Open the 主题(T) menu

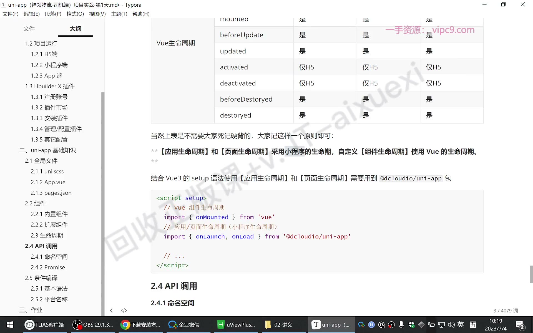pyautogui.click(x=119, y=14)
